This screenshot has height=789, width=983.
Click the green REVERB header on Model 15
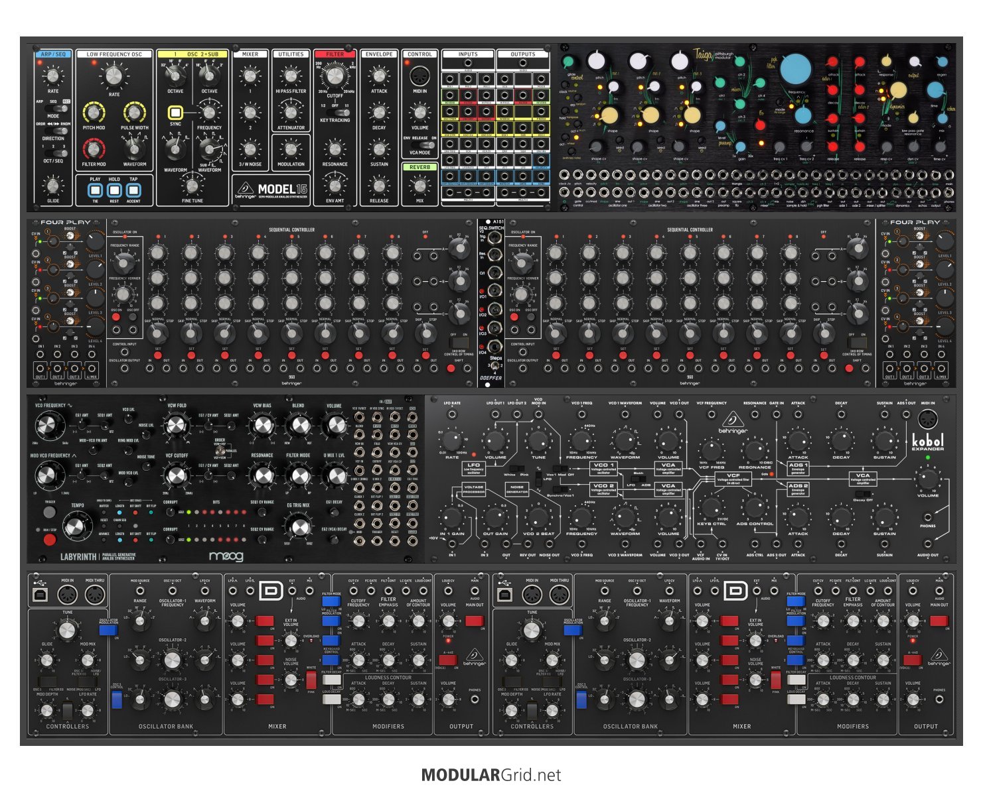click(x=419, y=167)
